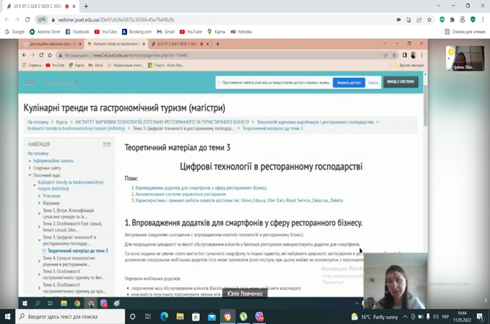Image resolution: width=490 pixels, height=324 pixels.
Task: Expand Тема 4. Сучасні технологічні рішення node
Action: pyautogui.click(x=40, y=261)
